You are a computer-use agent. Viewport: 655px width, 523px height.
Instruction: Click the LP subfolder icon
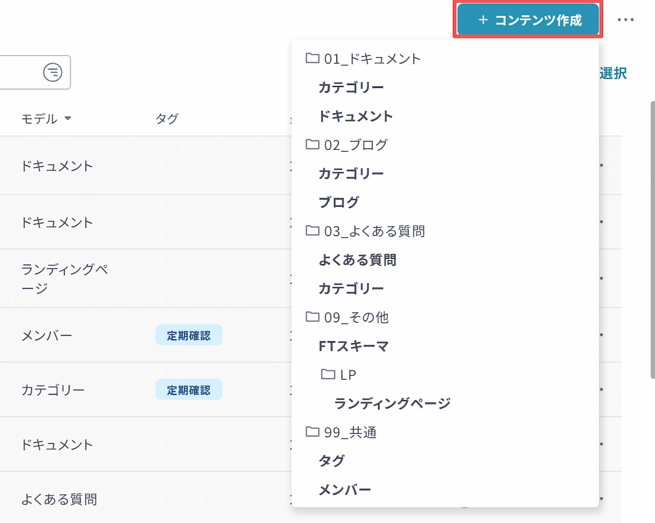(x=328, y=374)
